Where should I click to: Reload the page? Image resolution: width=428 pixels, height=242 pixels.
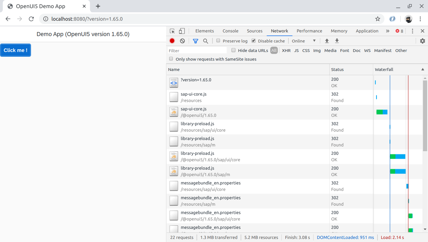(x=31, y=19)
